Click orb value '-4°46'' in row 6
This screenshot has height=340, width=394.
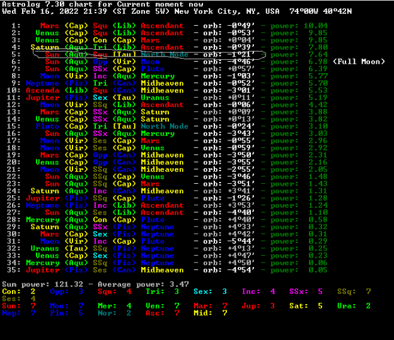click(241, 62)
